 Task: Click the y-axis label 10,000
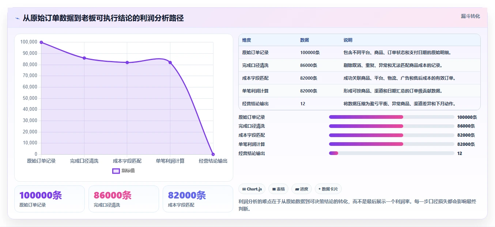(x=30, y=143)
